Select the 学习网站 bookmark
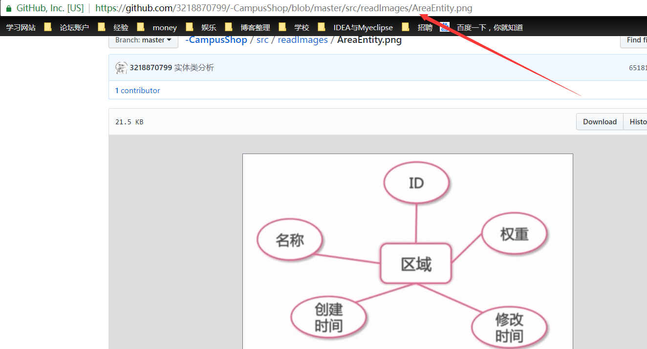This screenshot has height=349, width=647. tap(21, 27)
